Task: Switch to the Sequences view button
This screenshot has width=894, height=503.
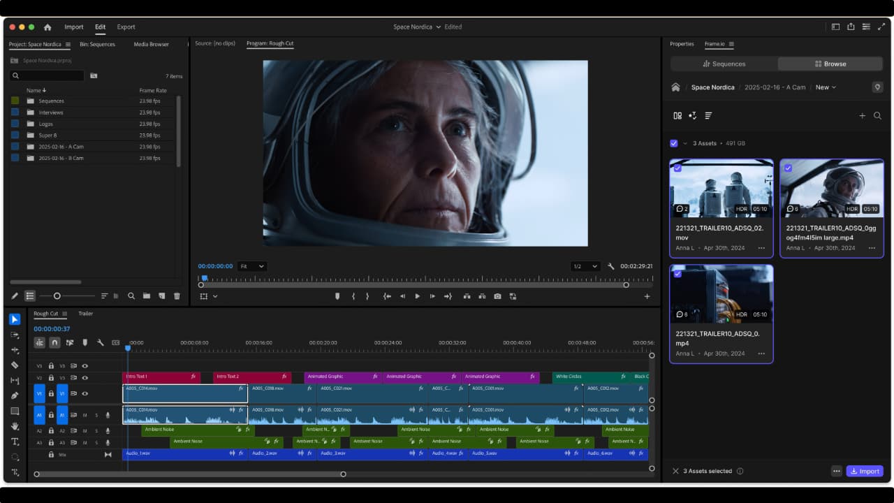Action: pyautogui.click(x=724, y=64)
